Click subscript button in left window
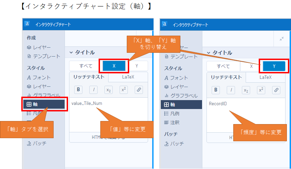The image size is (291, 169). click(109, 90)
